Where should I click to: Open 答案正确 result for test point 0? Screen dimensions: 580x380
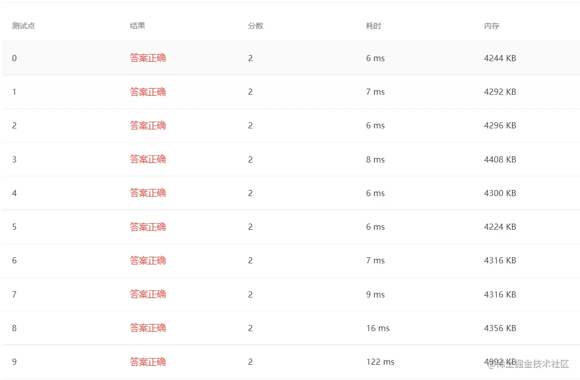[x=148, y=58]
